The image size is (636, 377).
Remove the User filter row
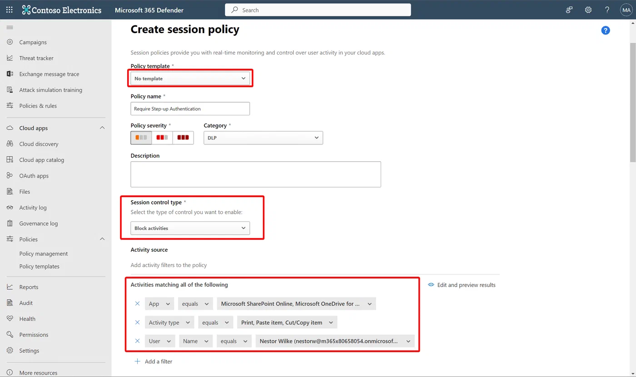point(138,341)
